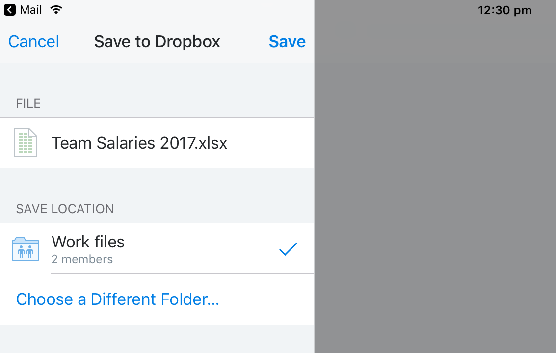The height and width of the screenshot is (353, 556).
Task: Tap the back chevron to return to Mail
Action: [x=10, y=10]
